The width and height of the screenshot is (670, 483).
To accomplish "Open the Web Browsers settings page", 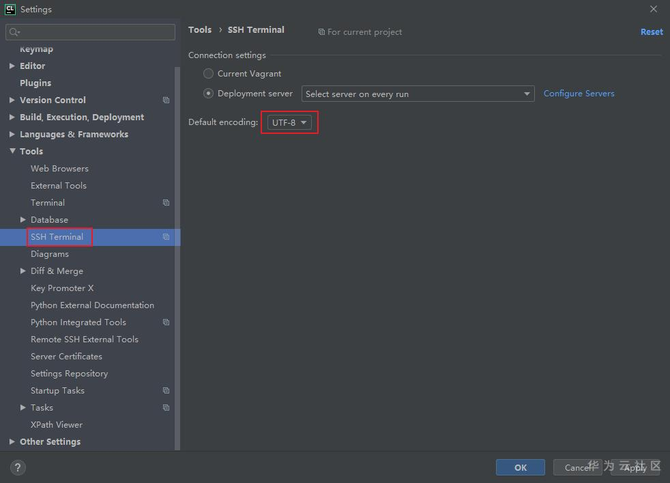I will pos(59,169).
